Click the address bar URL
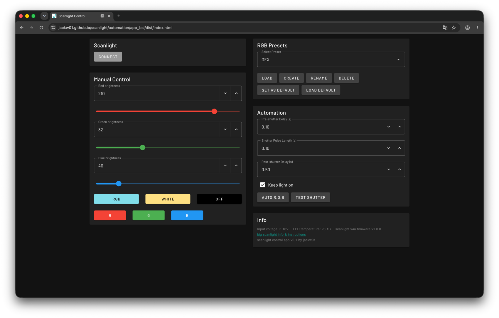Viewport: 499px width, 318px height. pos(115,28)
